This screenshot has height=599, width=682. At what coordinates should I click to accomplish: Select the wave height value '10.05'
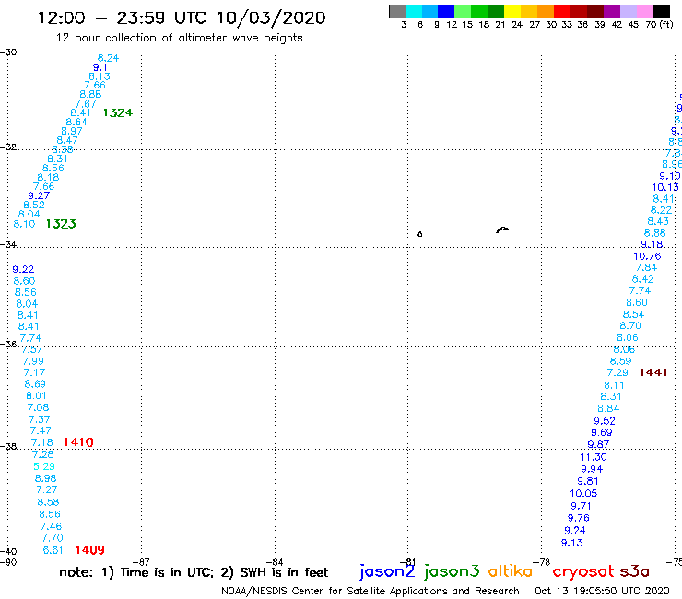point(583,493)
